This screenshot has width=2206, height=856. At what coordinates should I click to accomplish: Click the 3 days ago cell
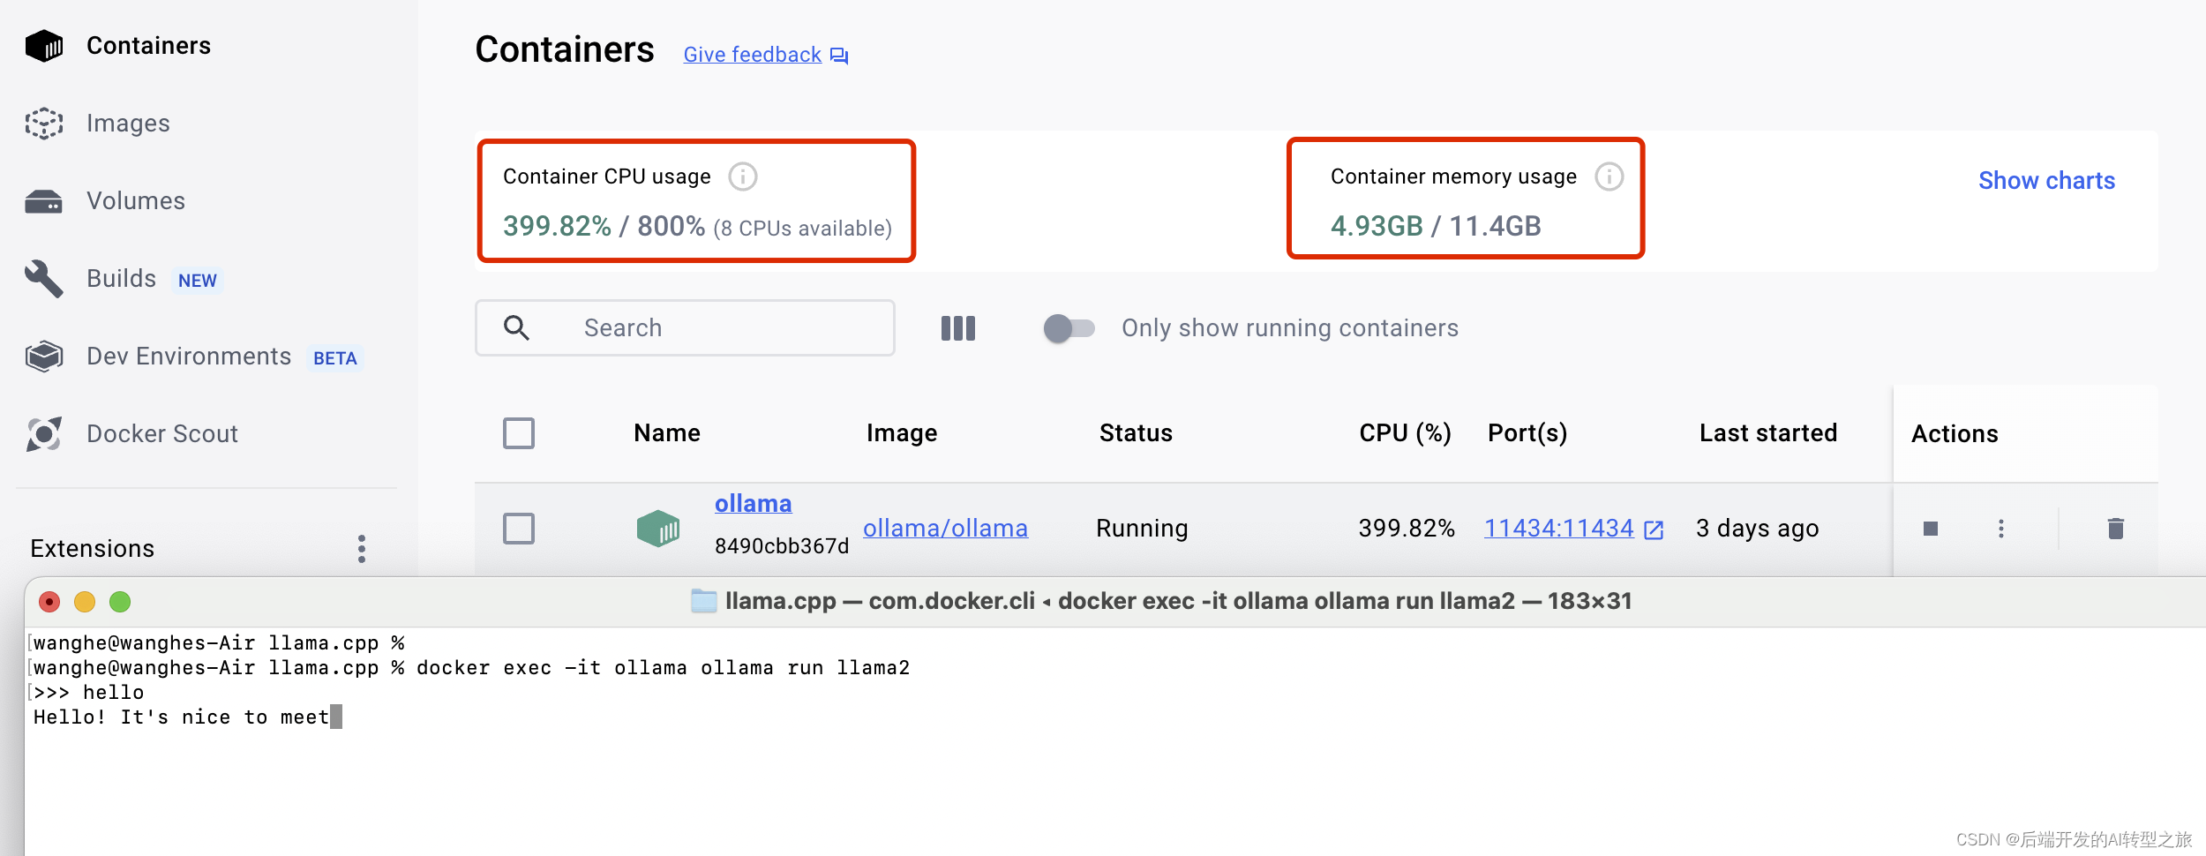[x=1757, y=529]
